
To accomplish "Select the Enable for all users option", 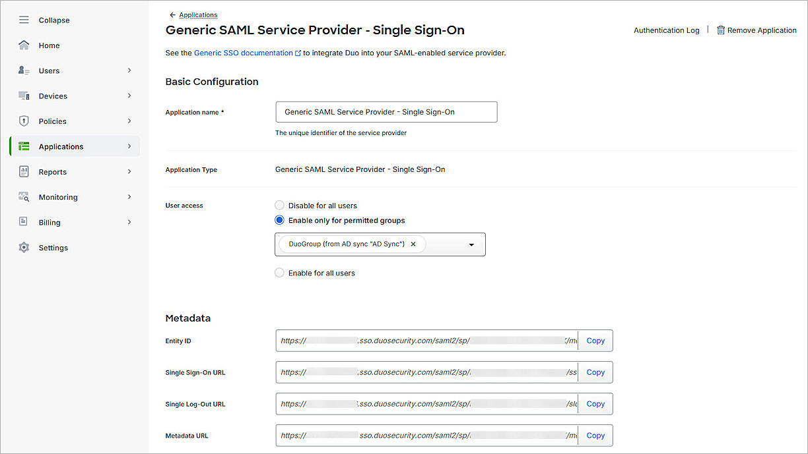I will coord(279,273).
